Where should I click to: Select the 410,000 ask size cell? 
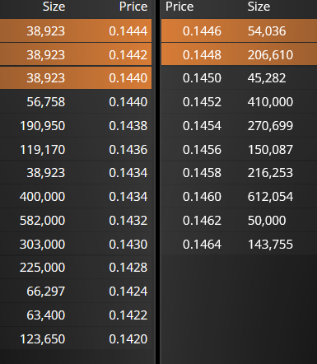click(270, 102)
